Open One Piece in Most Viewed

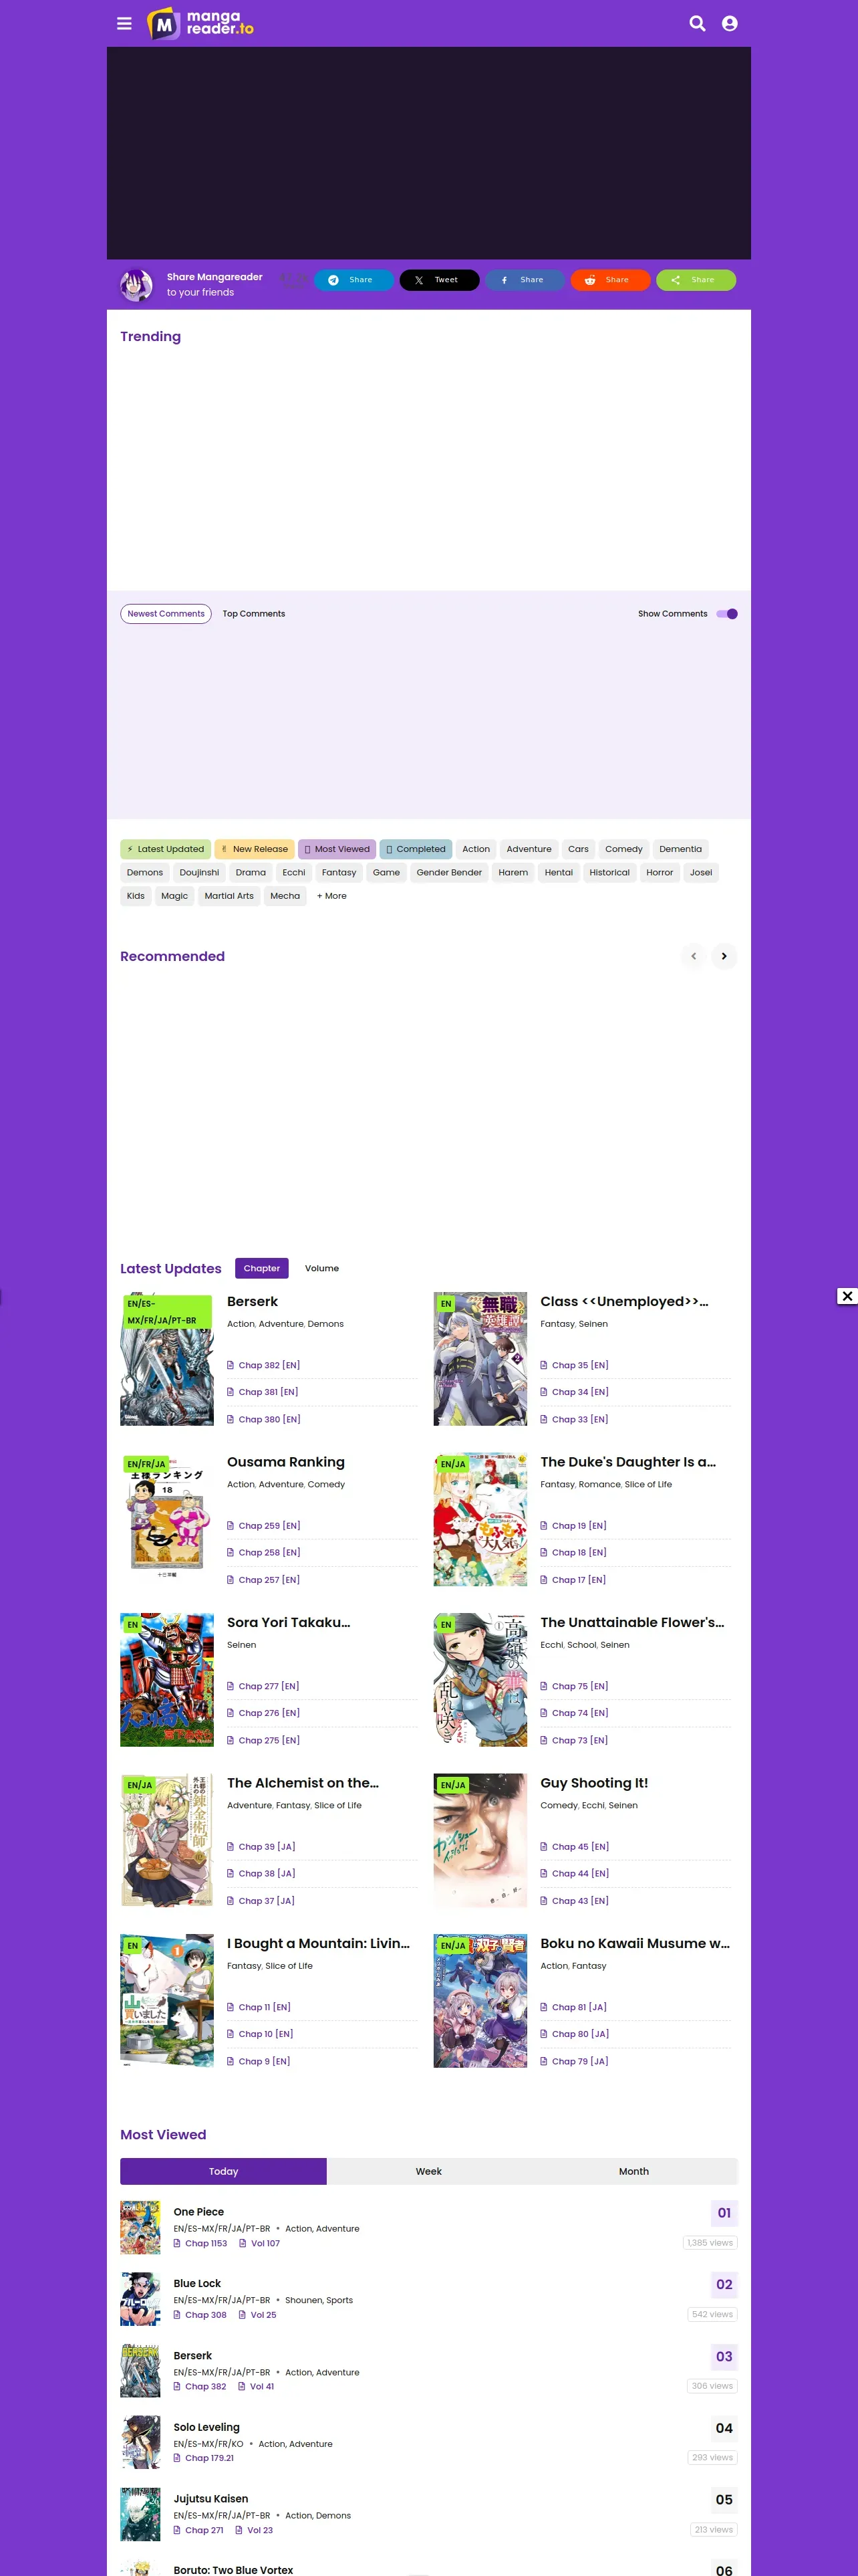point(198,2212)
